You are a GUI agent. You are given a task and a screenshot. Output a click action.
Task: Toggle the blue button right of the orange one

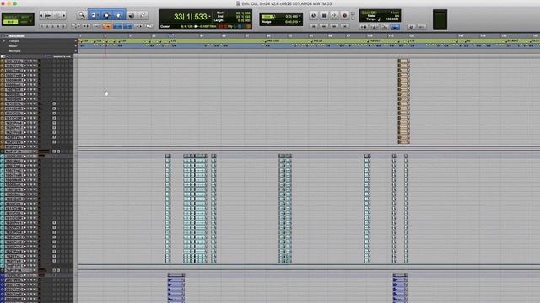tap(117, 26)
